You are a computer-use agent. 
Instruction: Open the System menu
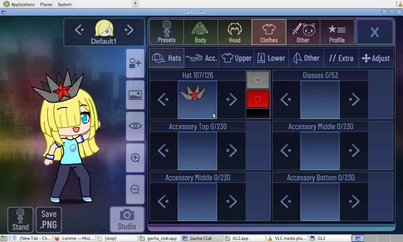65,4
